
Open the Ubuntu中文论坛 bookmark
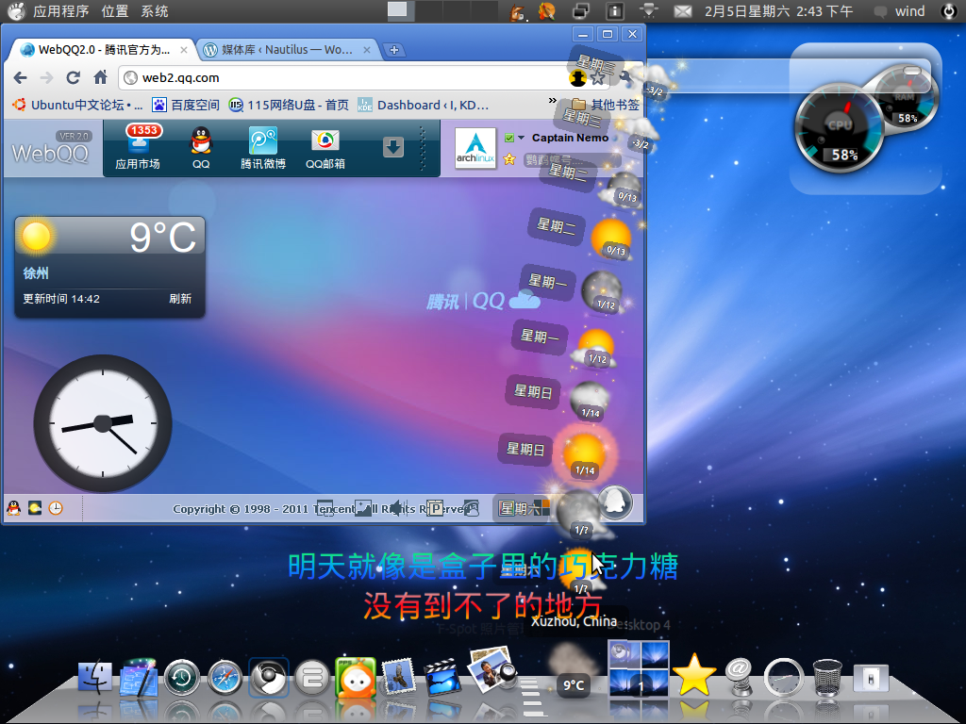tap(77, 106)
